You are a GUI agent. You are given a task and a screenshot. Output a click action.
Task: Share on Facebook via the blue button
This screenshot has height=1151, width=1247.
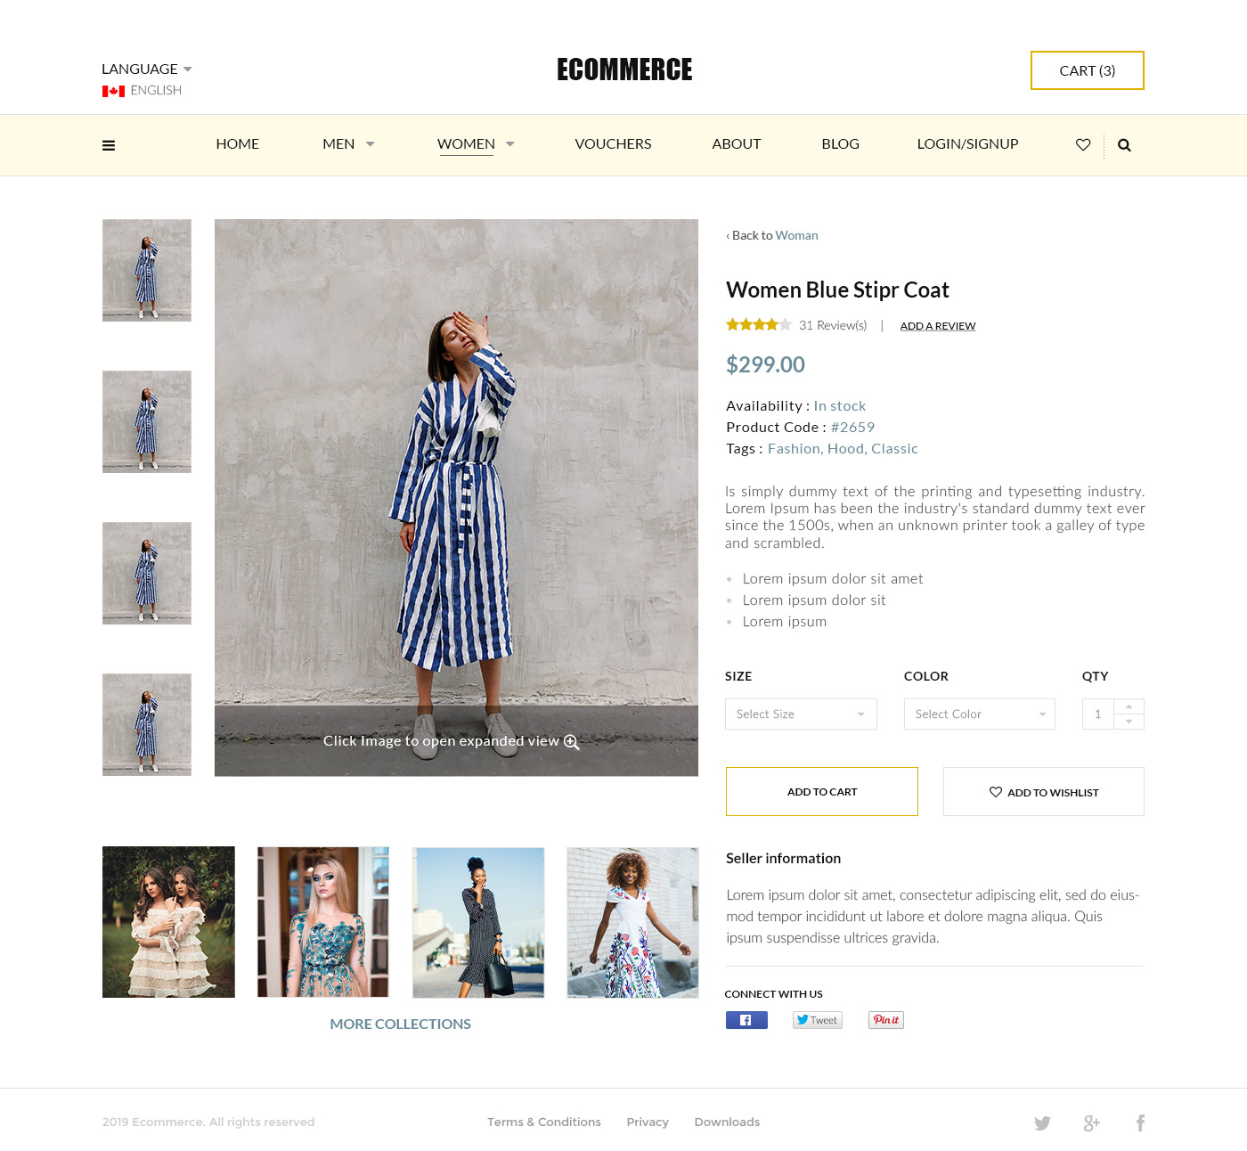[x=746, y=1020]
